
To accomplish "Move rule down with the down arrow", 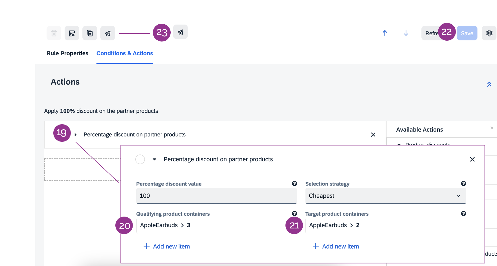I will pyautogui.click(x=406, y=33).
